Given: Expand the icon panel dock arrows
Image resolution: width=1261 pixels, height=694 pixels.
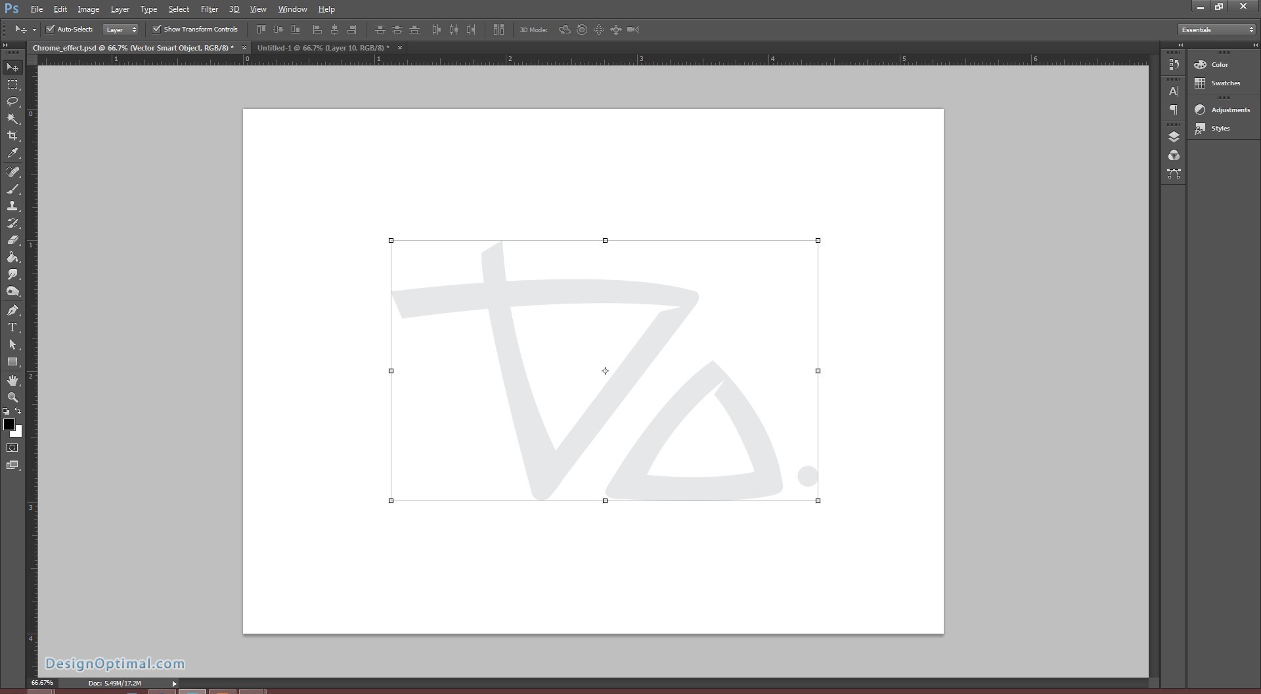Looking at the screenshot, I should (1180, 45).
